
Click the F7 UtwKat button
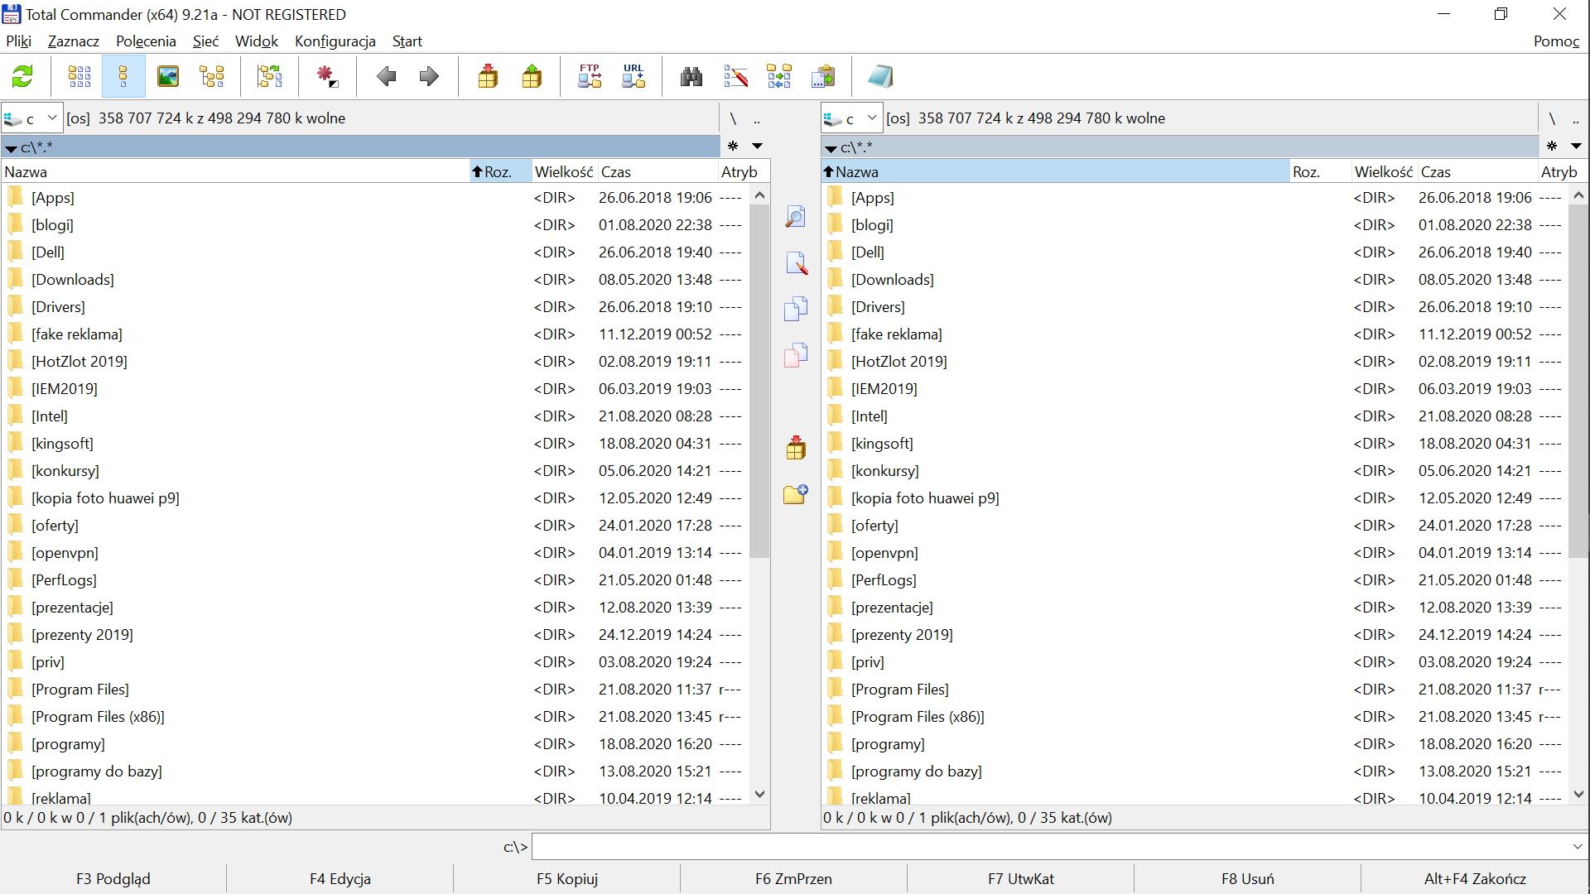1021,879
